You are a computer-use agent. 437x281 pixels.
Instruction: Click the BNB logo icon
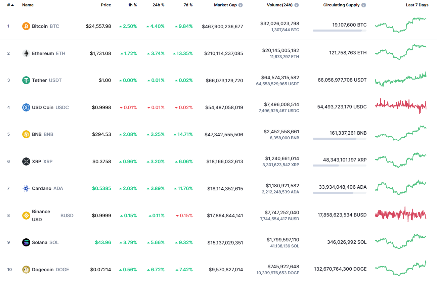26,134
